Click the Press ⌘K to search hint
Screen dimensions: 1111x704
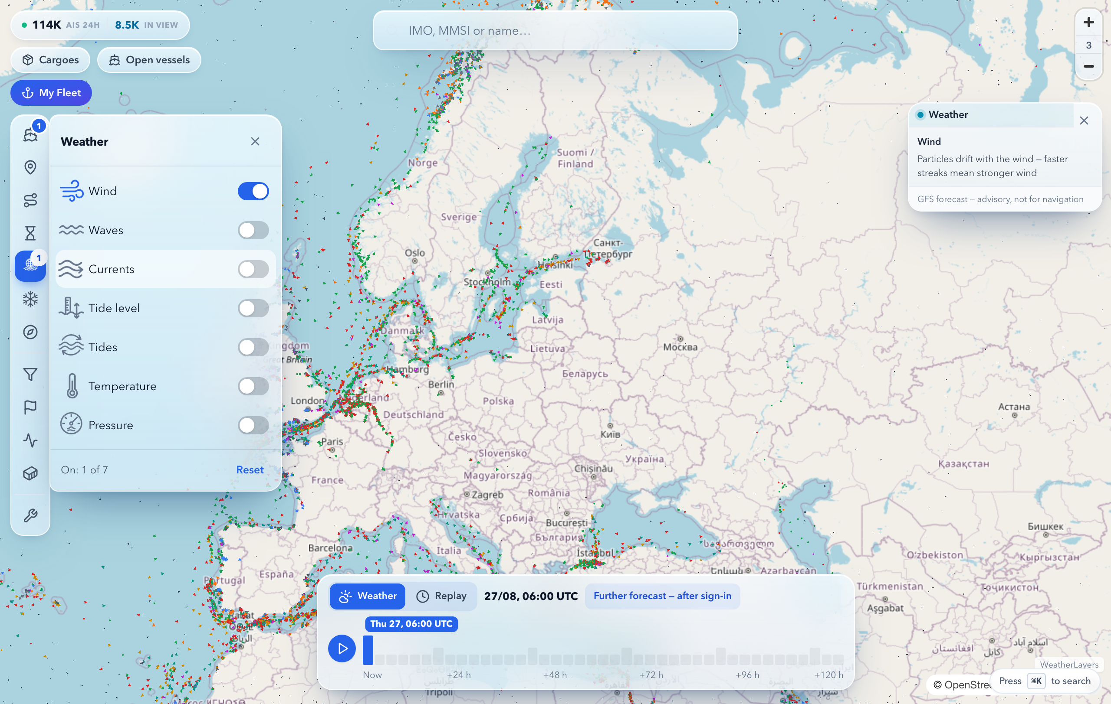click(1045, 681)
